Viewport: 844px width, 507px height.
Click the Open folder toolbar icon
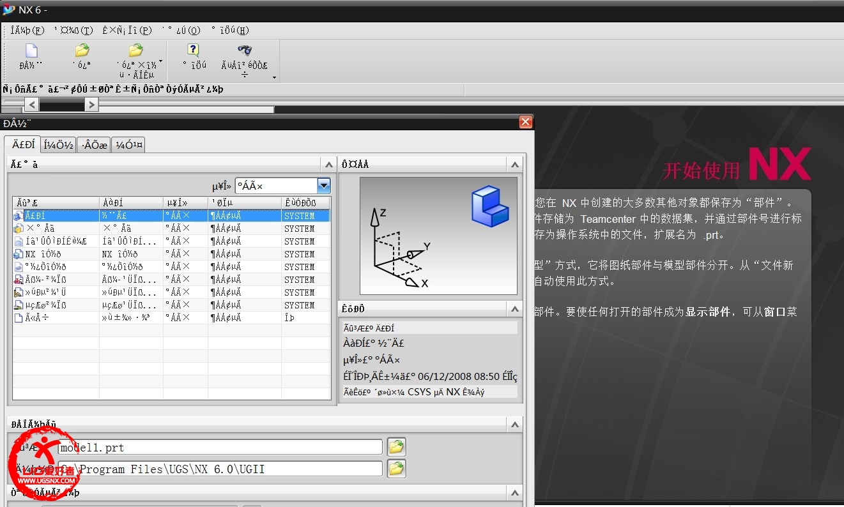82,50
